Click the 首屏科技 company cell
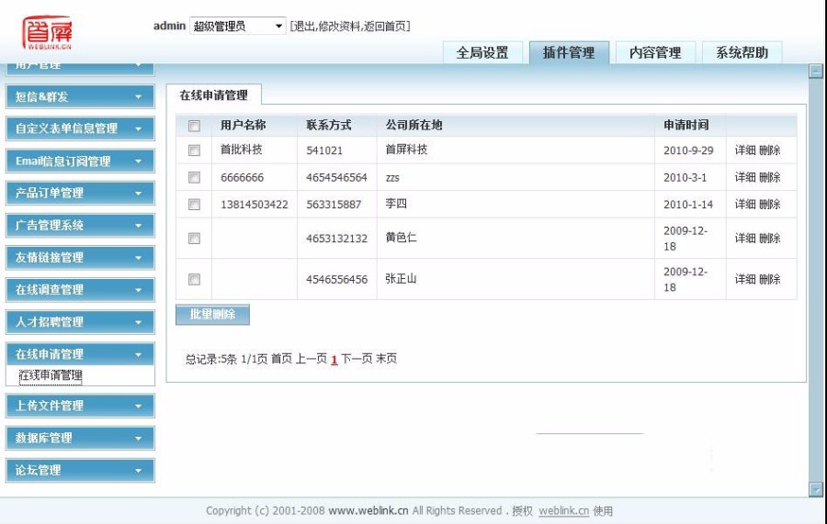The width and height of the screenshot is (827, 524). [x=406, y=150]
